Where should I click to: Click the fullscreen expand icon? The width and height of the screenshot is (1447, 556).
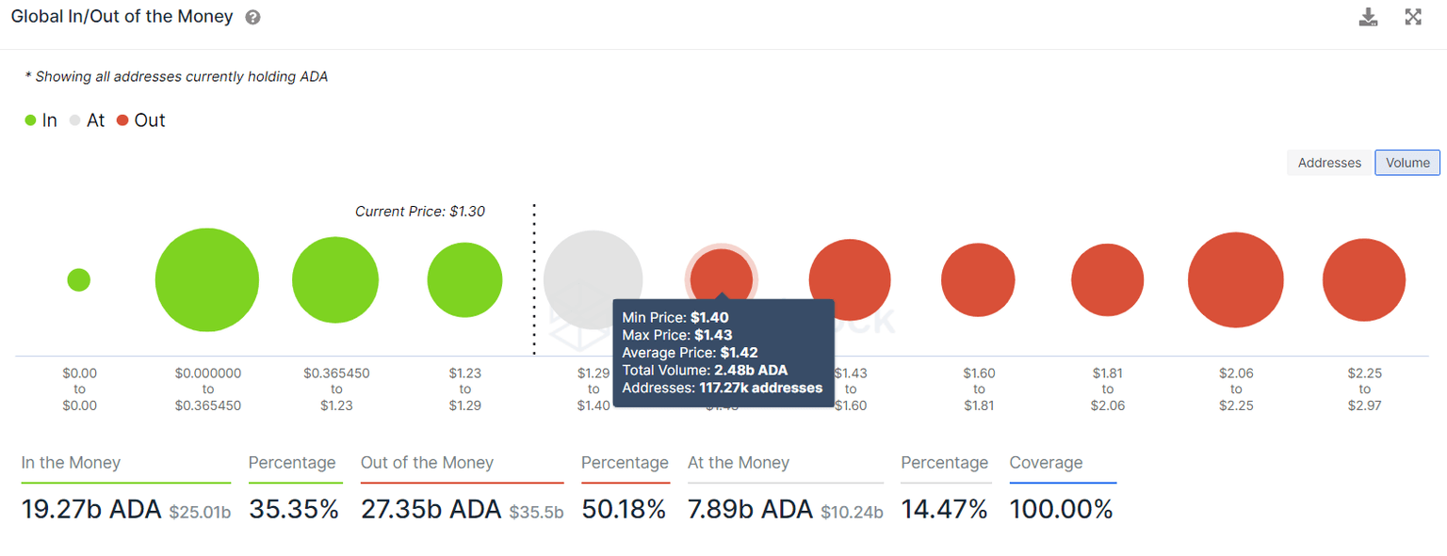pos(1413,17)
